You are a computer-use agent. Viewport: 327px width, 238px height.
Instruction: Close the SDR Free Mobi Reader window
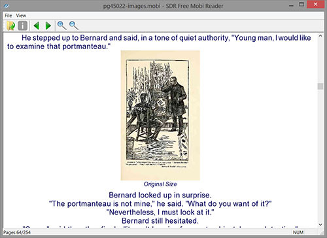(315, 5)
